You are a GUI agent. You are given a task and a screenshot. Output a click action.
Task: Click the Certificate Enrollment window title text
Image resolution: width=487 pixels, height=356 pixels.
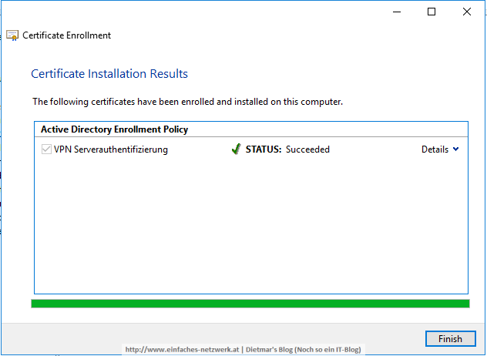[66, 35]
